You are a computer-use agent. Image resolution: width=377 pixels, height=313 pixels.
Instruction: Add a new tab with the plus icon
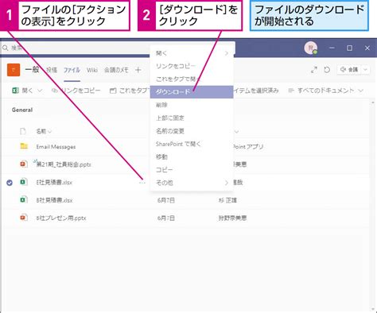(138, 70)
